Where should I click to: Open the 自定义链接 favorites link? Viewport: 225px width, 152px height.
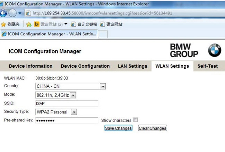click(x=84, y=24)
